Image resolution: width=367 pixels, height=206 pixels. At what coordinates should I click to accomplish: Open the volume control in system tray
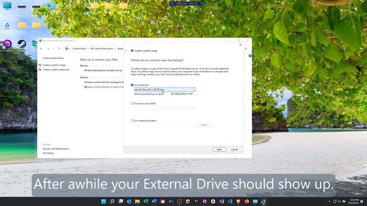pyautogui.click(x=339, y=201)
